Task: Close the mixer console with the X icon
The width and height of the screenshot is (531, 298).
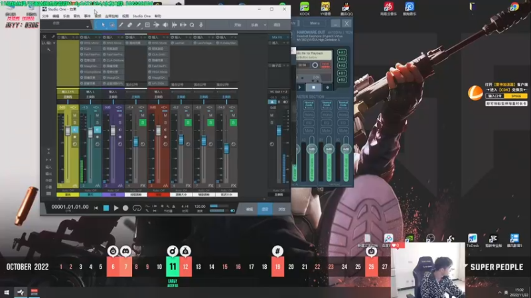Action: pyautogui.click(x=44, y=36)
